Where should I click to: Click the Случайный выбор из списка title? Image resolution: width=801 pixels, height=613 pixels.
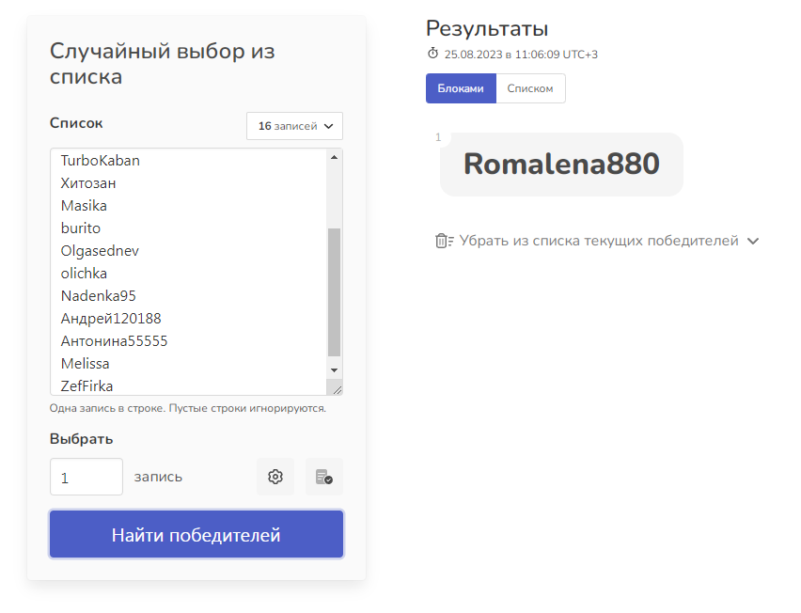coord(163,64)
